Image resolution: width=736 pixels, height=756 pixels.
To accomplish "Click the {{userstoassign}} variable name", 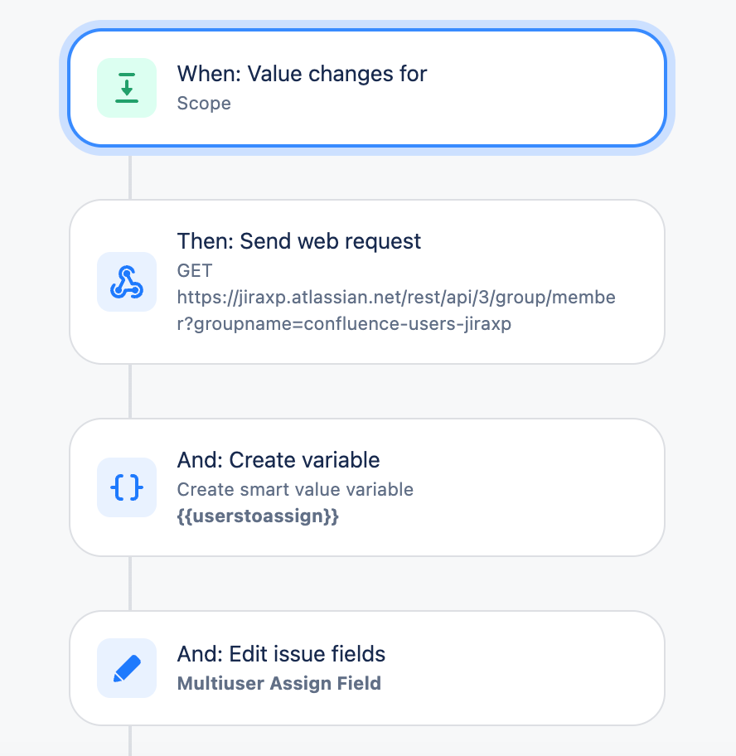I will tap(258, 516).
